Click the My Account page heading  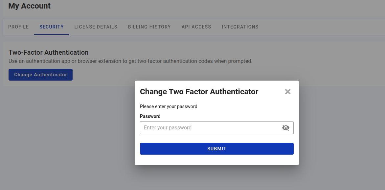[x=29, y=6]
